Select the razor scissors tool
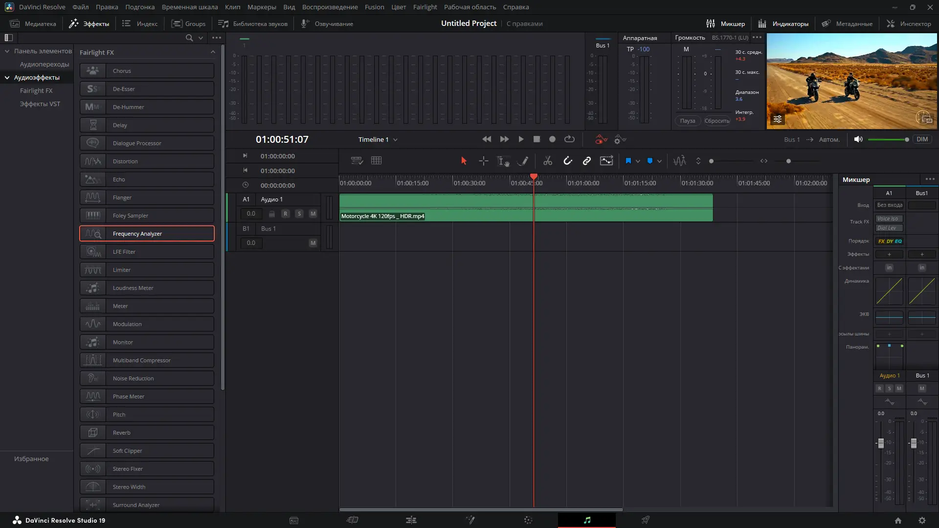The height and width of the screenshot is (528, 939). 547,161
